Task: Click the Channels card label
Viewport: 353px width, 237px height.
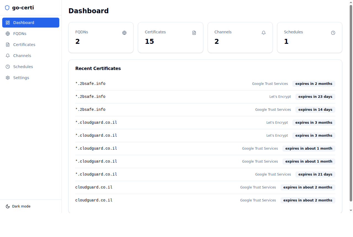Action: [x=223, y=32]
